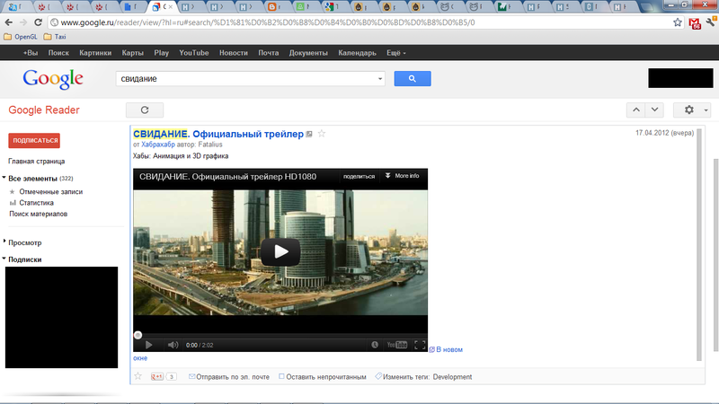Go to the next item with the down arrow
719x404 pixels.
tap(655, 110)
